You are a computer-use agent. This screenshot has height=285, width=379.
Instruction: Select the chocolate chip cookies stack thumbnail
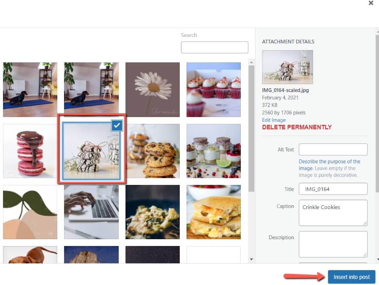click(153, 151)
